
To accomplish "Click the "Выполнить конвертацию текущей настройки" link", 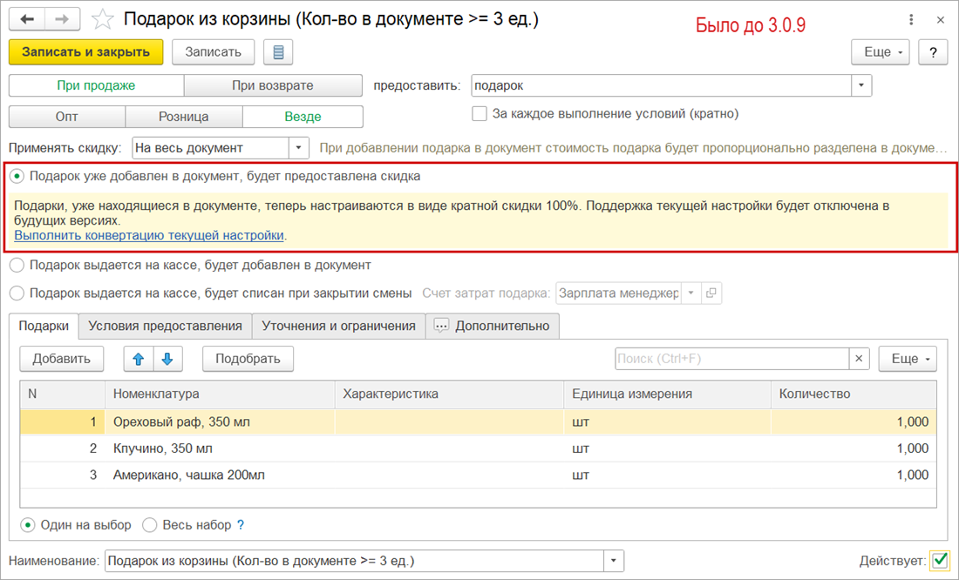I will coord(149,235).
